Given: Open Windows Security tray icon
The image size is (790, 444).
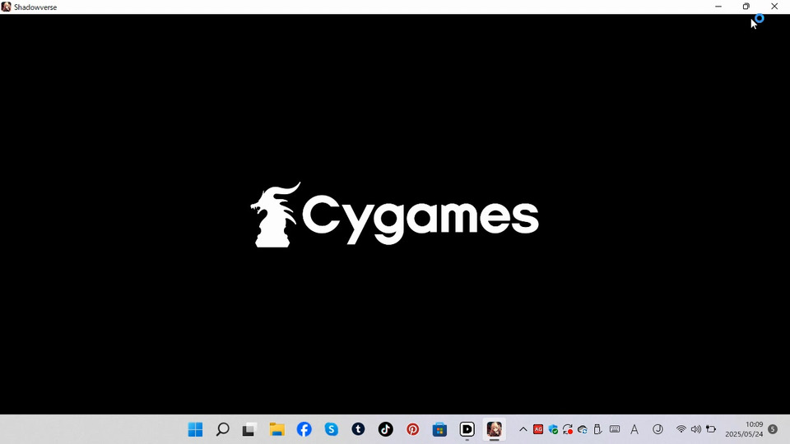Looking at the screenshot, I should 553,429.
